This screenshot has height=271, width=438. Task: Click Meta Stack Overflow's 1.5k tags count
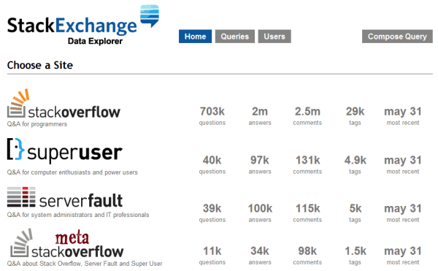pos(355,251)
